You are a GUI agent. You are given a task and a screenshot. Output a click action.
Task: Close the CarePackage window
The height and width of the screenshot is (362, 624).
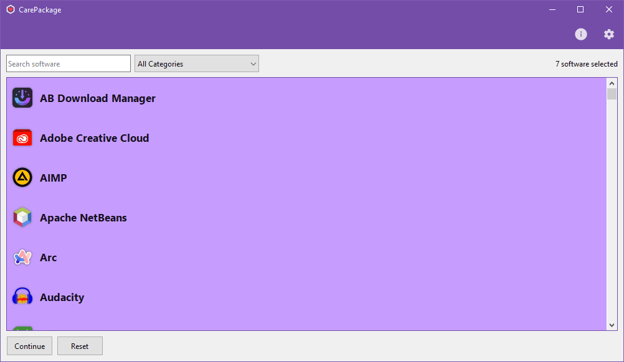coord(609,9)
